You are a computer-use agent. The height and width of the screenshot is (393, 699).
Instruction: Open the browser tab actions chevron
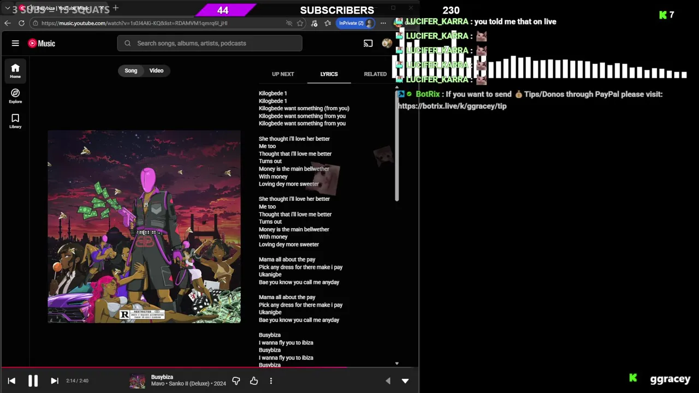[x=7, y=9]
